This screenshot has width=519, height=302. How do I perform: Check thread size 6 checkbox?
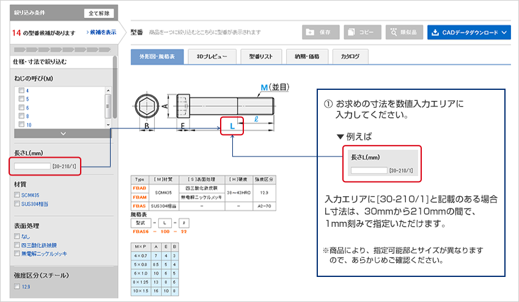(21, 108)
